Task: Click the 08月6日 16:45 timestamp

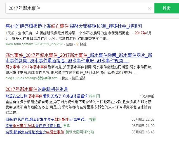Action: [143, 132]
